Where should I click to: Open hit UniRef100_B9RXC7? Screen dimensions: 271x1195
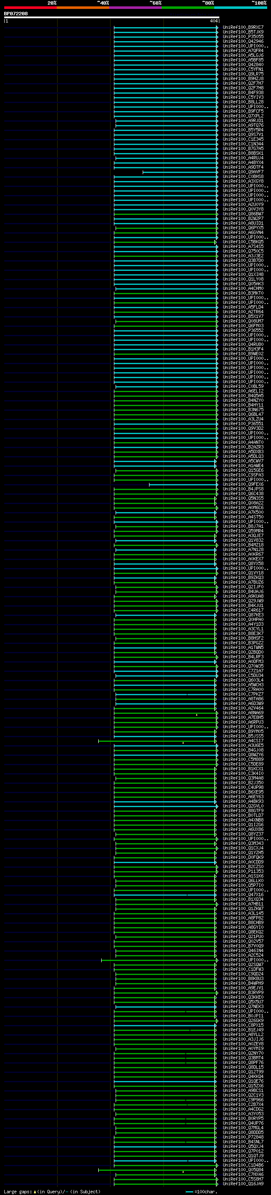243,28
